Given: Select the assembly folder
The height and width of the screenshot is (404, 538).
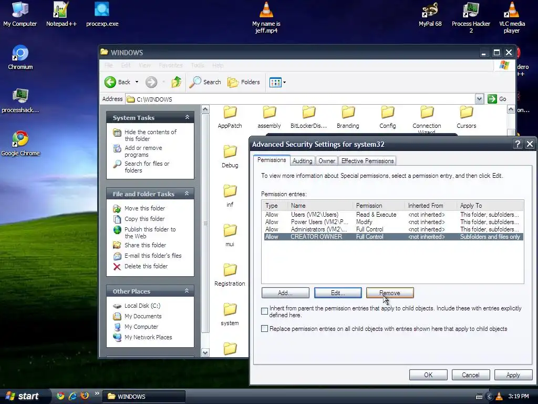Looking at the screenshot, I should point(269,117).
